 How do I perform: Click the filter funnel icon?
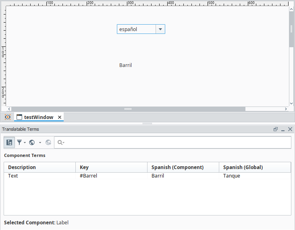coord(19,142)
